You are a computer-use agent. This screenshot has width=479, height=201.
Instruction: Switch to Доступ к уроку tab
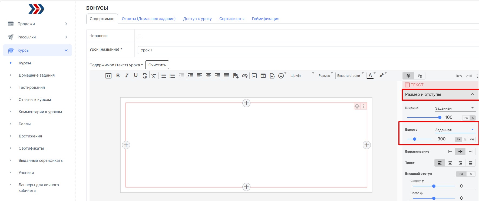[197, 19]
